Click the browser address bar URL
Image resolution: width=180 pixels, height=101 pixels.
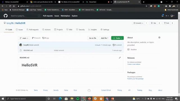(31, 6)
